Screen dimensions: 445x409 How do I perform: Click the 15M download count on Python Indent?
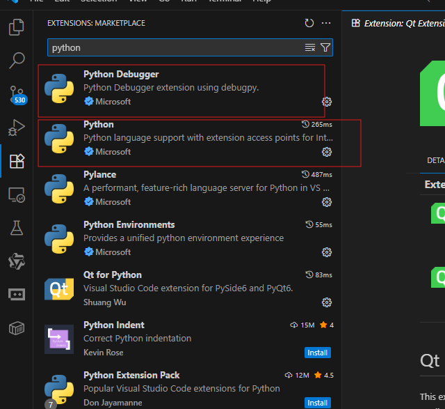(302, 325)
